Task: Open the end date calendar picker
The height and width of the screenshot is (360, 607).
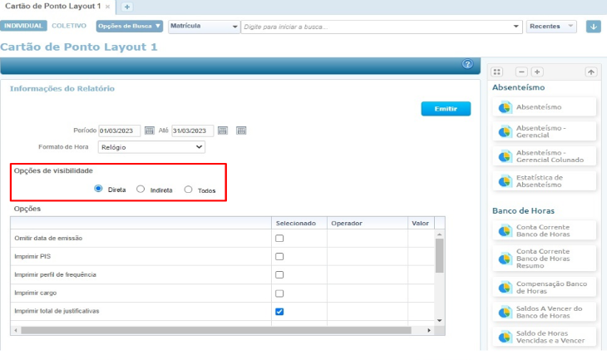Action: [222, 131]
